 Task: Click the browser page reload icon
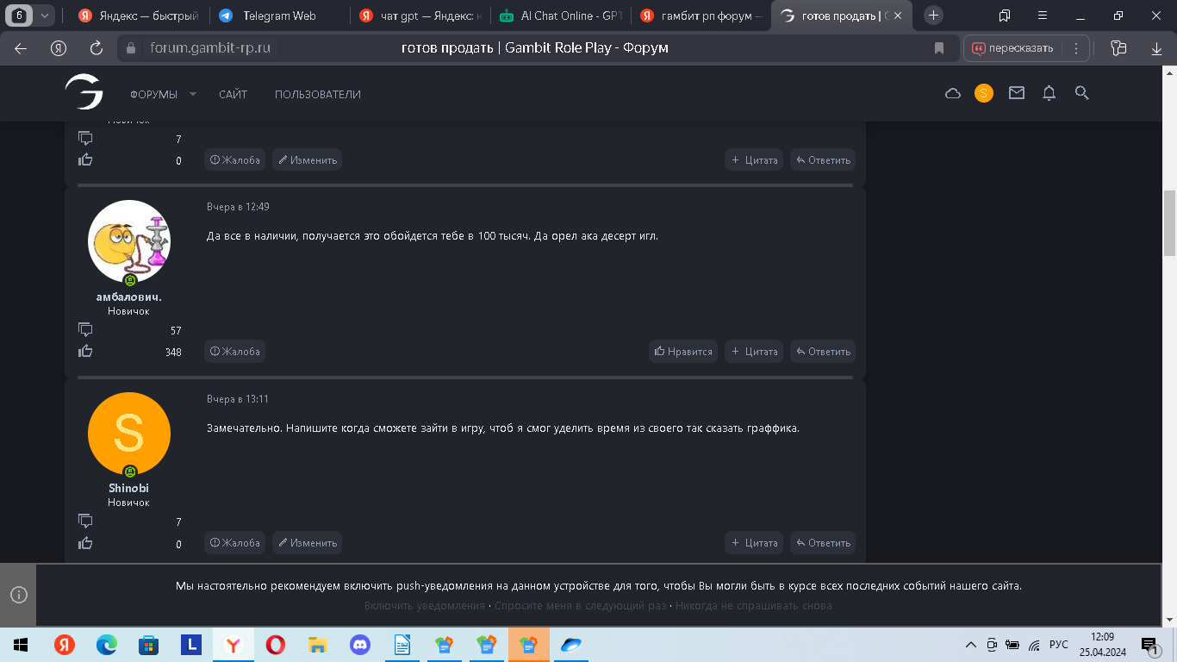click(97, 48)
